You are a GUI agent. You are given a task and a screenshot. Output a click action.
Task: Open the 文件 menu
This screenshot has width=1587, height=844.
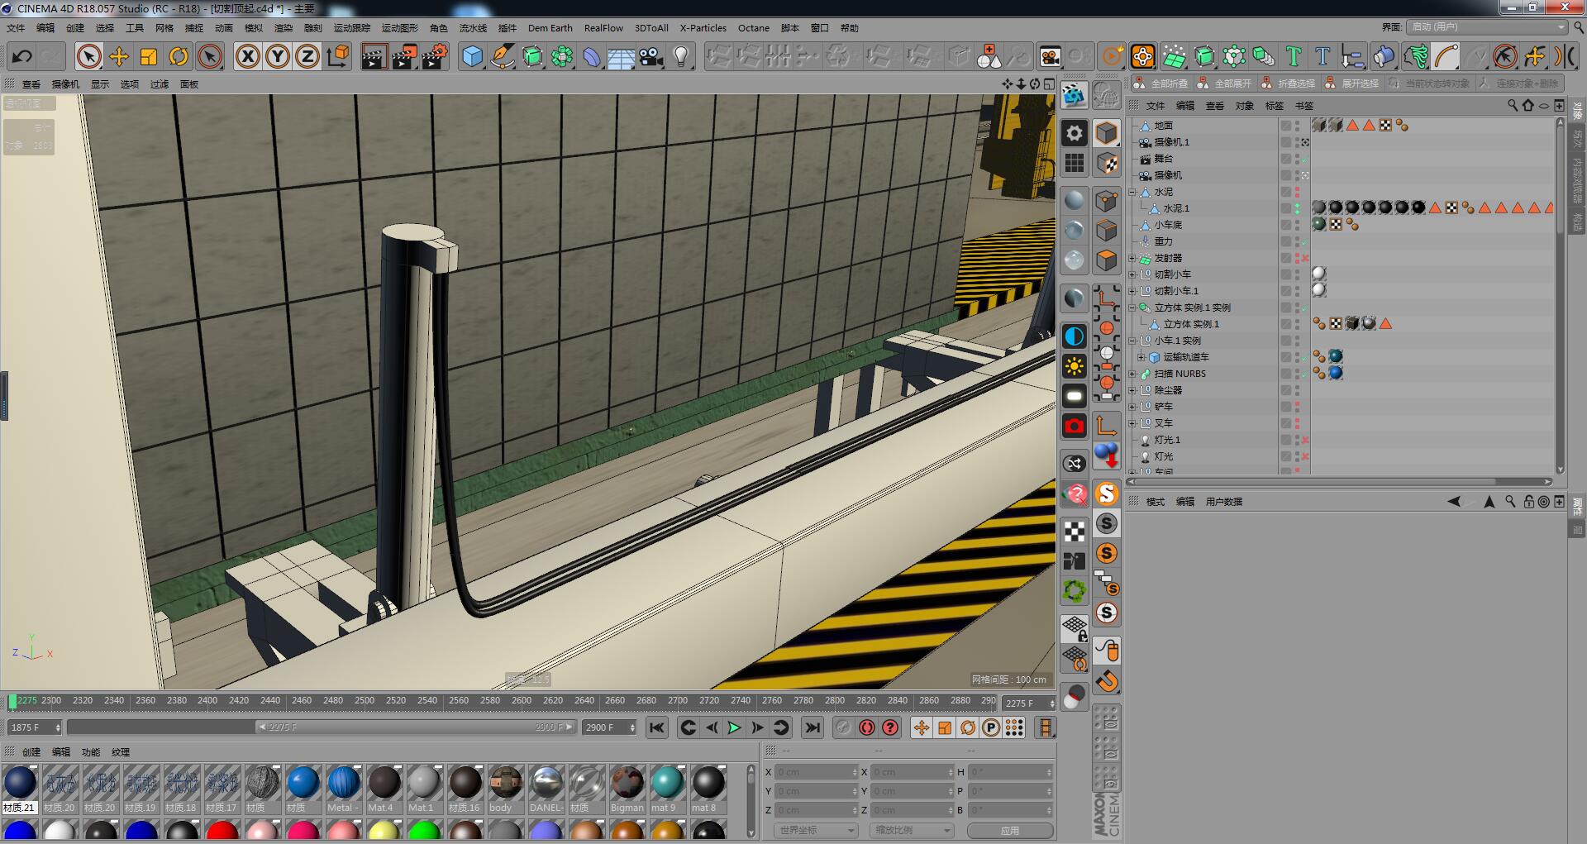pyautogui.click(x=16, y=28)
